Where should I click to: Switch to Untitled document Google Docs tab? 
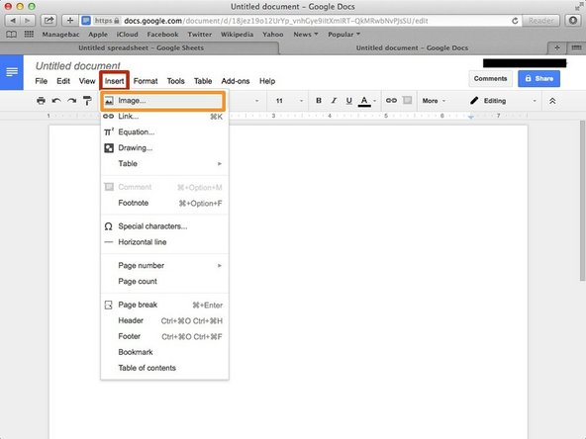[x=412, y=47]
